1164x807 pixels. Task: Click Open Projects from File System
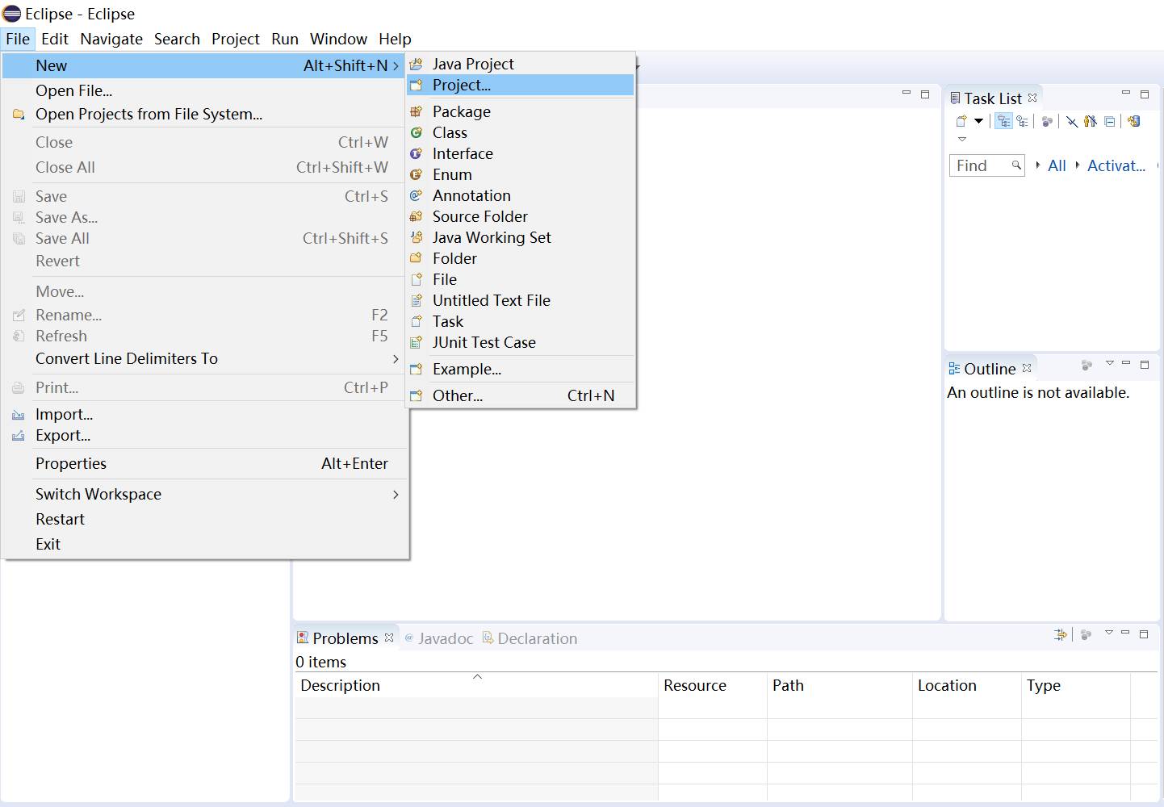pos(205,114)
